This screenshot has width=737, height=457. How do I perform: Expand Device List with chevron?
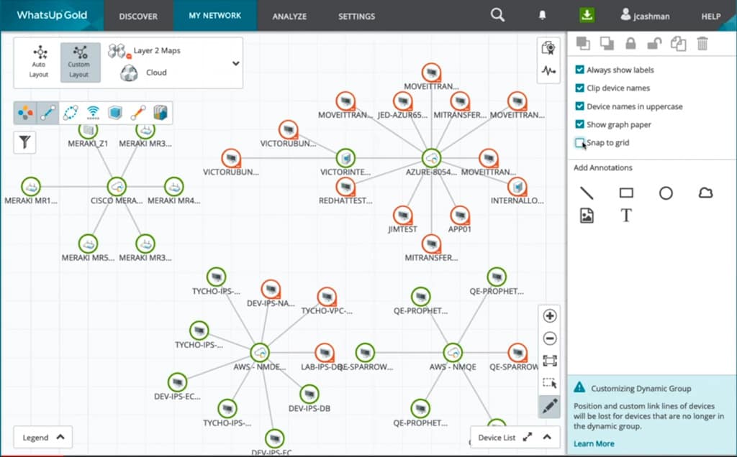click(547, 437)
